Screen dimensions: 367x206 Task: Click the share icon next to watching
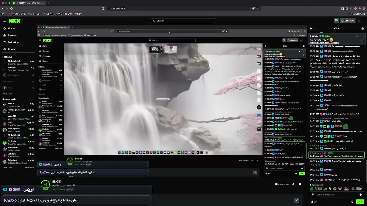(293, 184)
